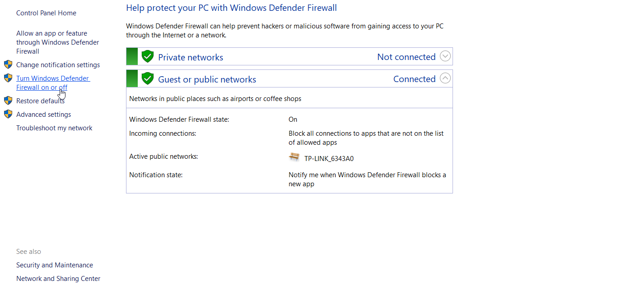Open Change notification settings

[x=58, y=65]
